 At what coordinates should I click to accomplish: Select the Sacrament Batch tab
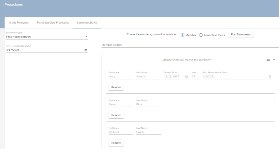click(87, 23)
